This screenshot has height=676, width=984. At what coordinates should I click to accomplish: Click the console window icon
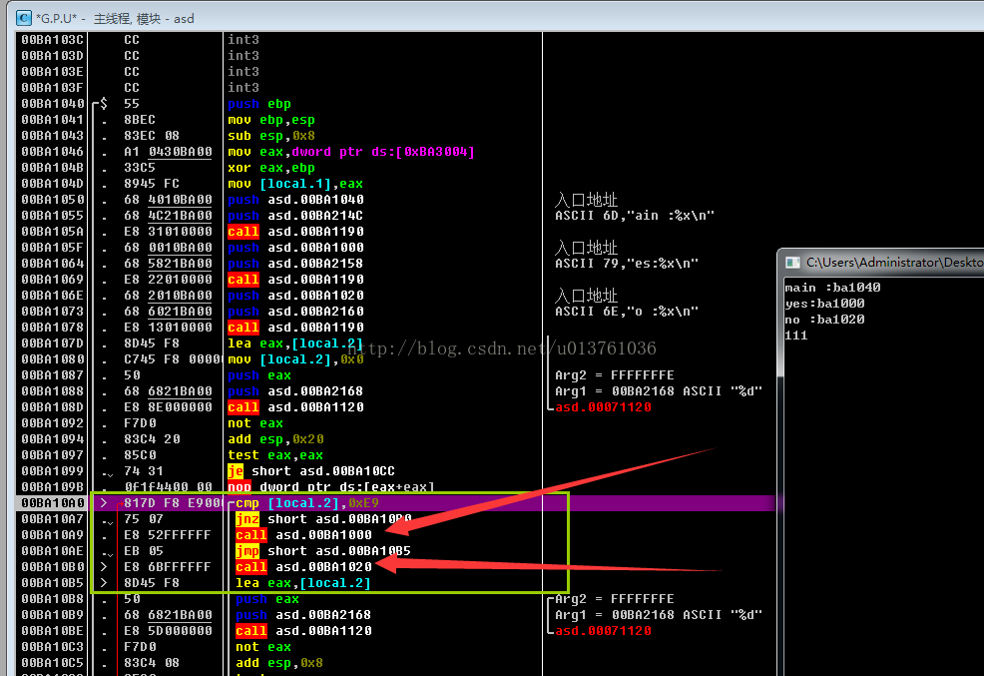pyautogui.click(x=792, y=263)
